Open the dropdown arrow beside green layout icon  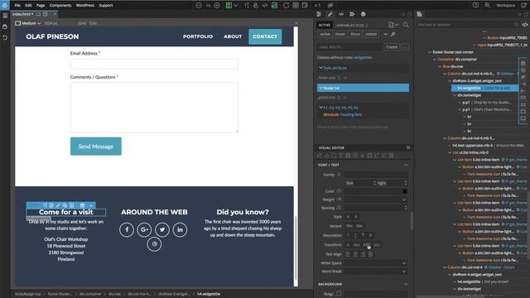coord(236,6)
